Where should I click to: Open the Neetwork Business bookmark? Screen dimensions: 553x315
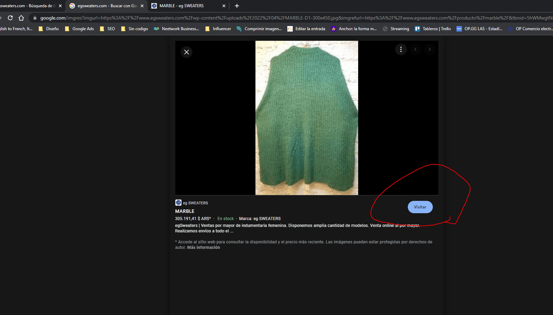pos(176,29)
